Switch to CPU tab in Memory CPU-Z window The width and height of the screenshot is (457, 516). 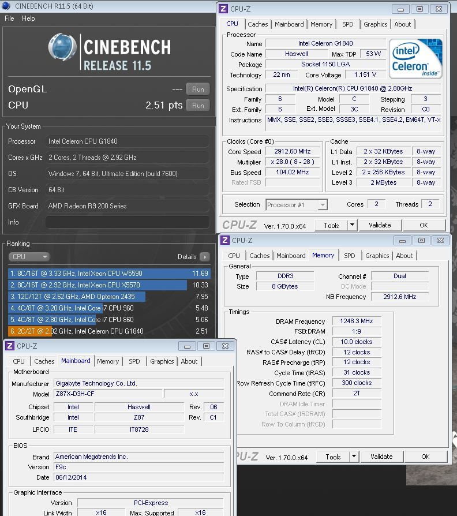point(234,256)
